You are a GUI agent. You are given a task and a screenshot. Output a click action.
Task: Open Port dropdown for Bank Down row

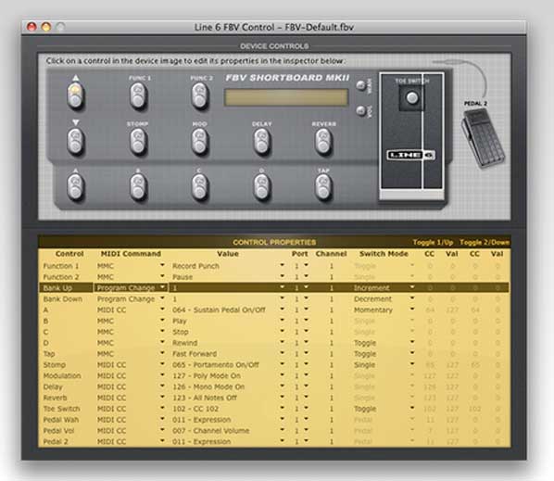(306, 298)
